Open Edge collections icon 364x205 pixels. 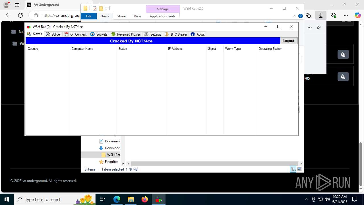(x=308, y=15)
